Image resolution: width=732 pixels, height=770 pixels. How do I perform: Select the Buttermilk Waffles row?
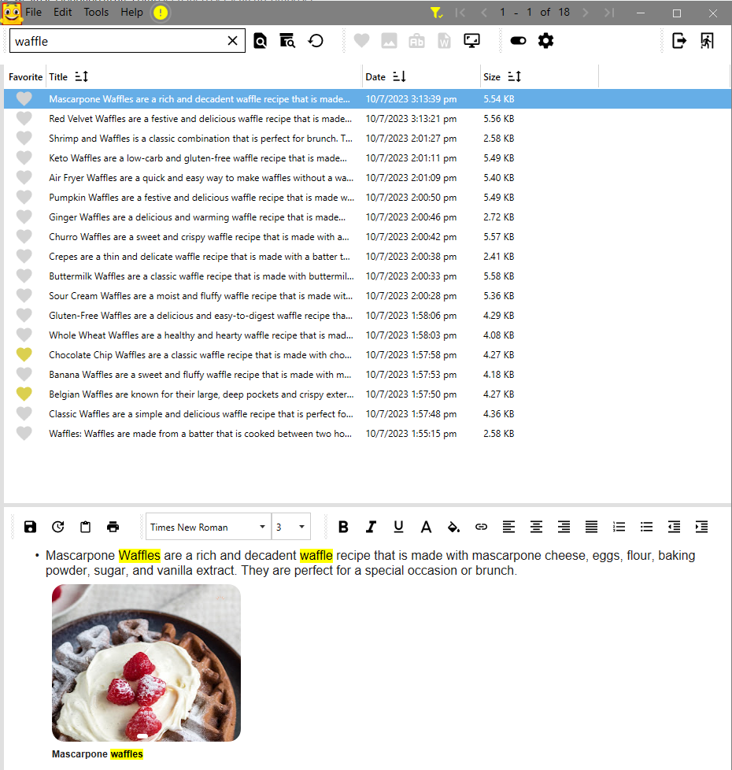pyautogui.click(x=368, y=276)
